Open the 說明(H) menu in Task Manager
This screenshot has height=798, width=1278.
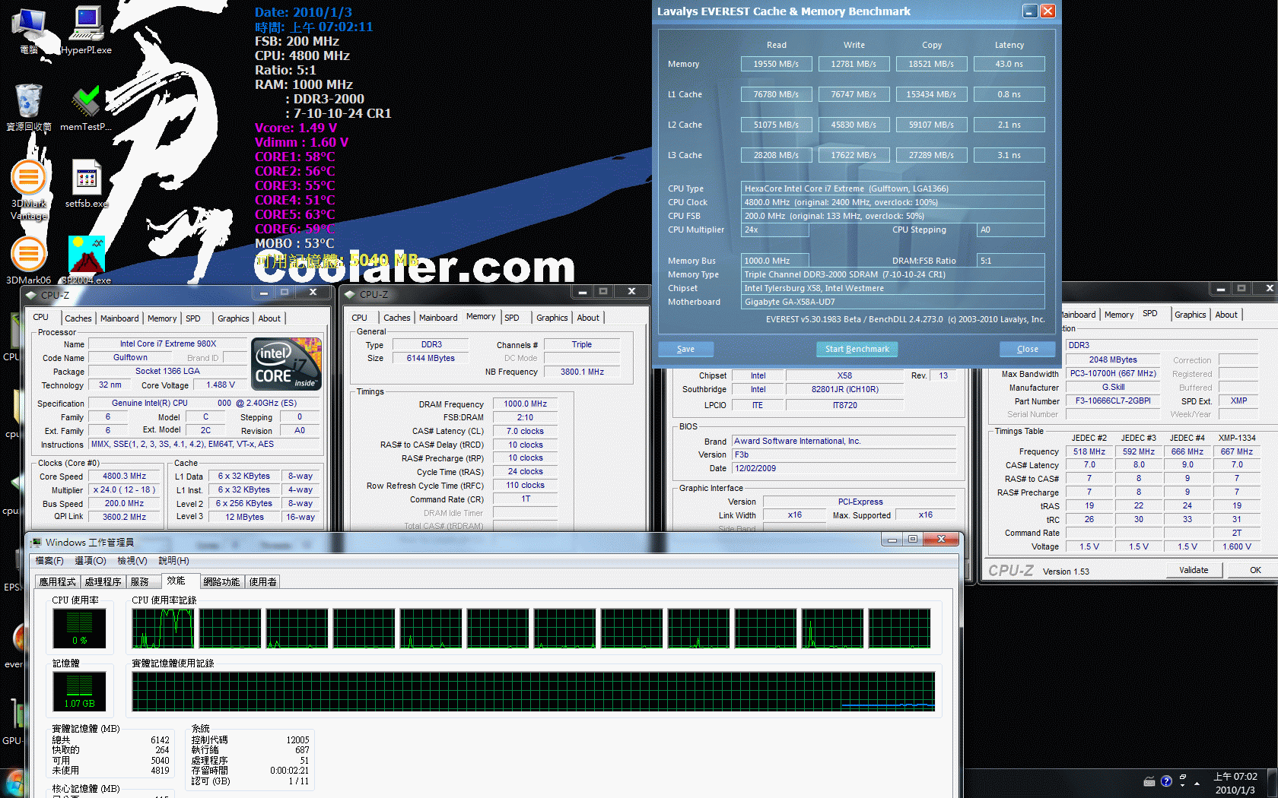pyautogui.click(x=173, y=561)
